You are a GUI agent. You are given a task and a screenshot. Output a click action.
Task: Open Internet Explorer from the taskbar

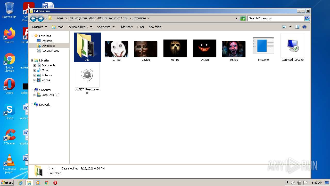[21, 182]
